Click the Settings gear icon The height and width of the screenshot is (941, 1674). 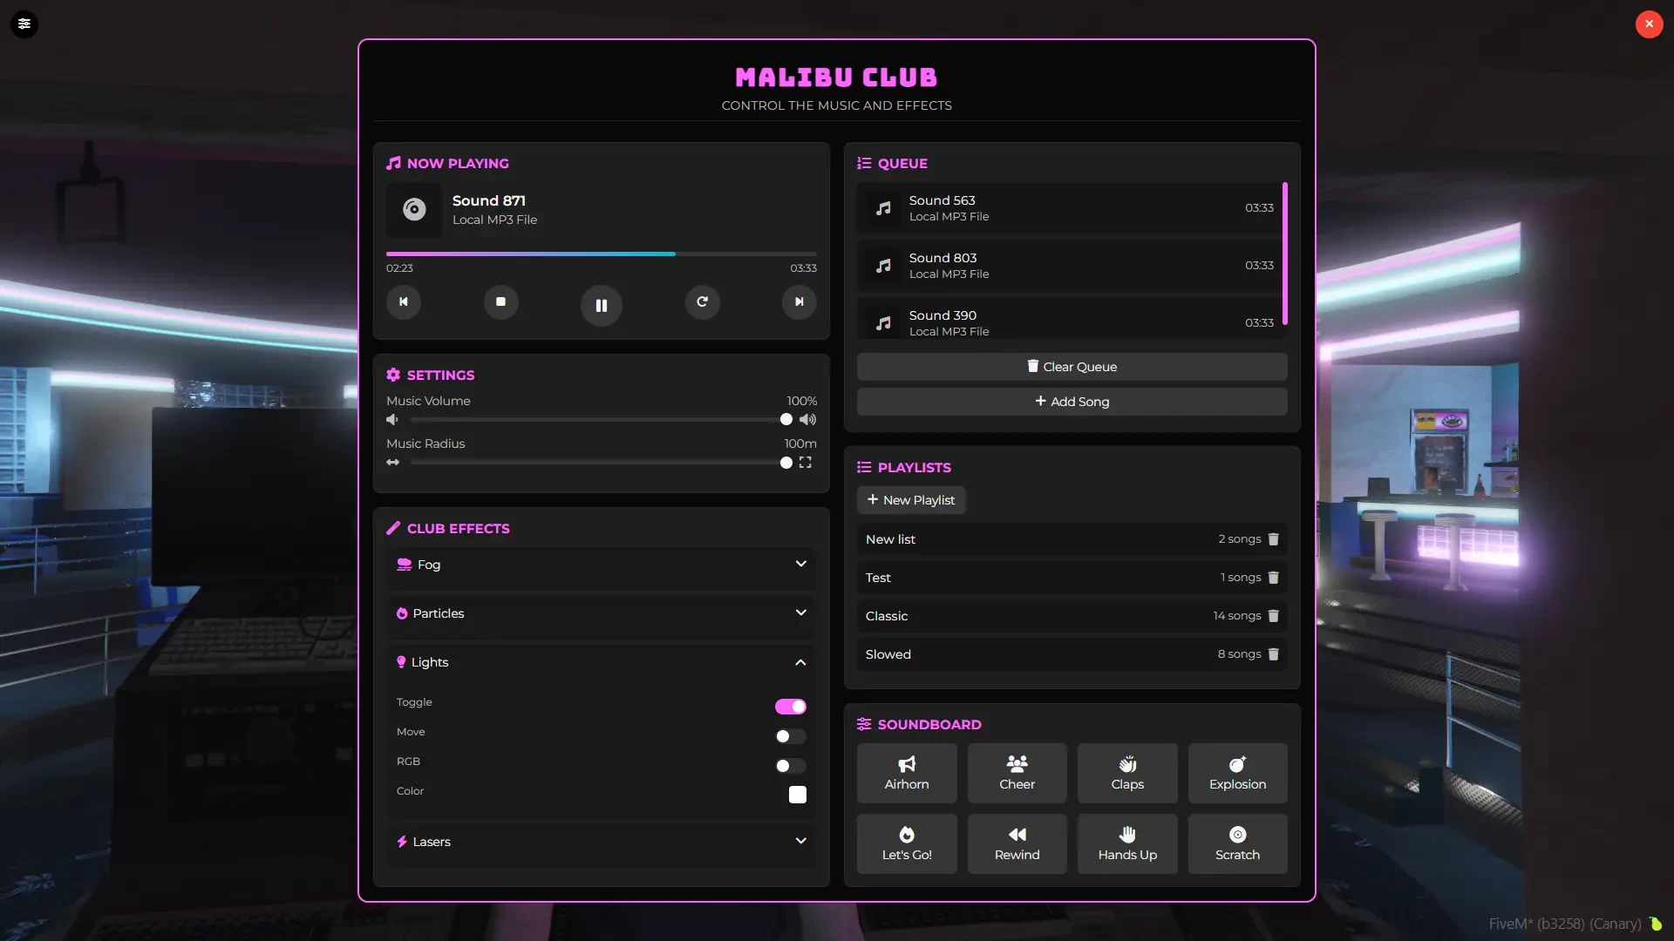coord(393,375)
